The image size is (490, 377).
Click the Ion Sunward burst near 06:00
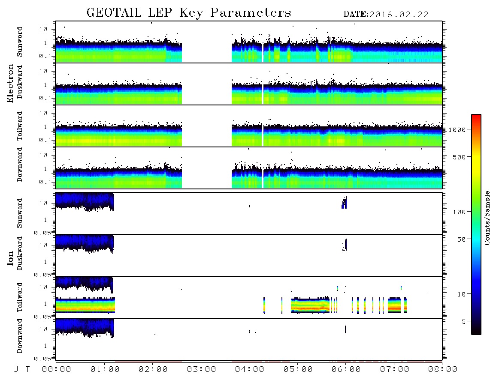344,203
